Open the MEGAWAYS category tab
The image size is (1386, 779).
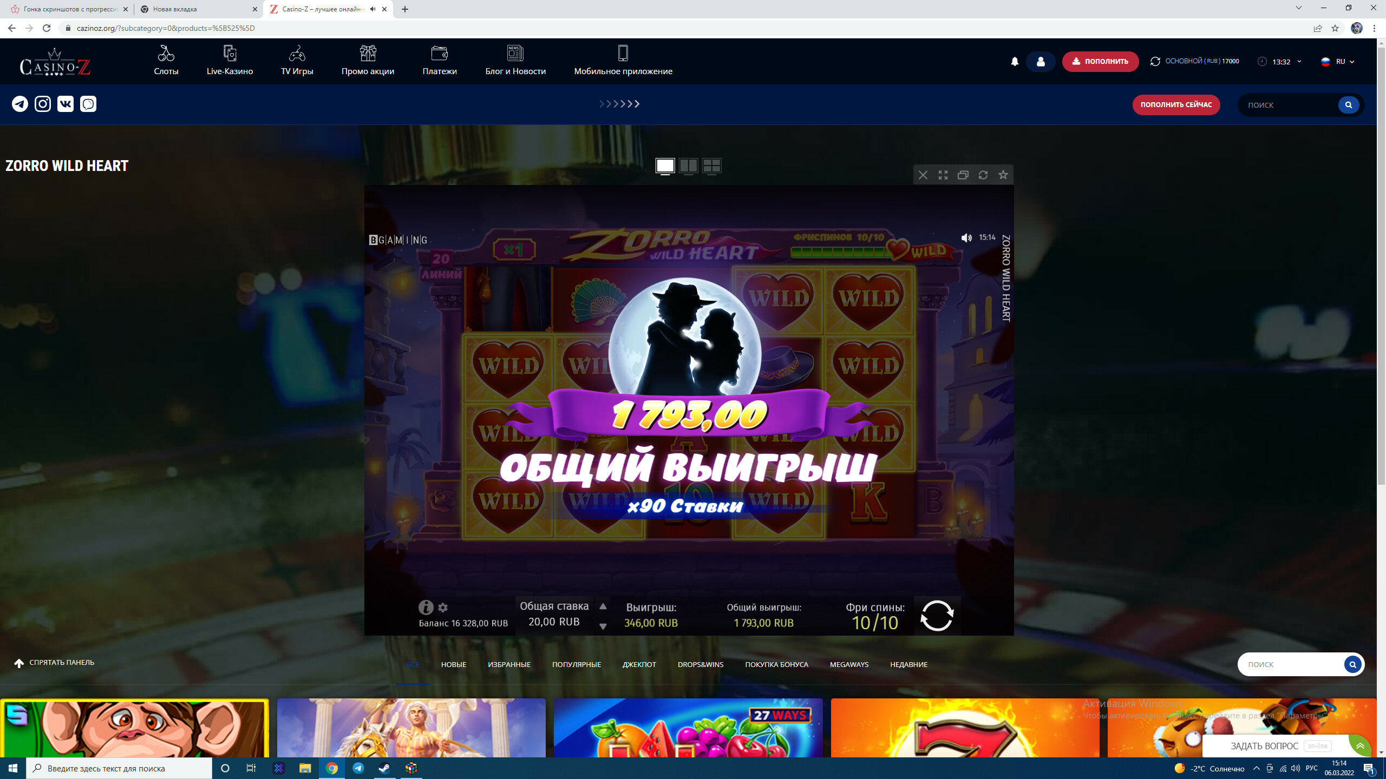click(x=848, y=664)
